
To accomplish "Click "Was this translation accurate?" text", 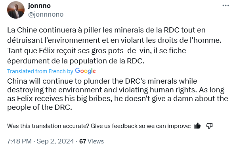I will pyautogui.click(x=48, y=126).
